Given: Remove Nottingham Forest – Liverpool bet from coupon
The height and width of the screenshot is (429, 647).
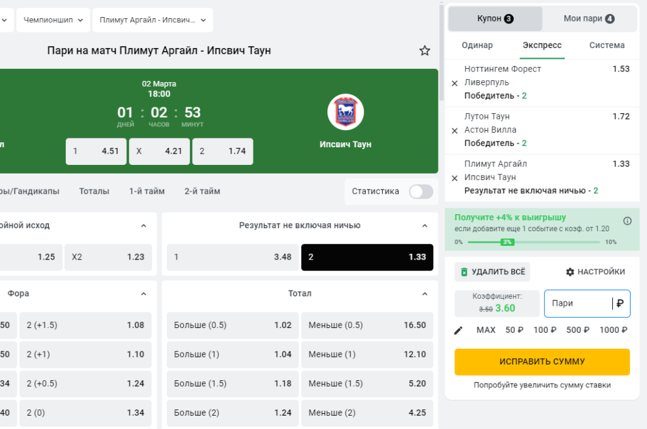Looking at the screenshot, I should click(455, 83).
